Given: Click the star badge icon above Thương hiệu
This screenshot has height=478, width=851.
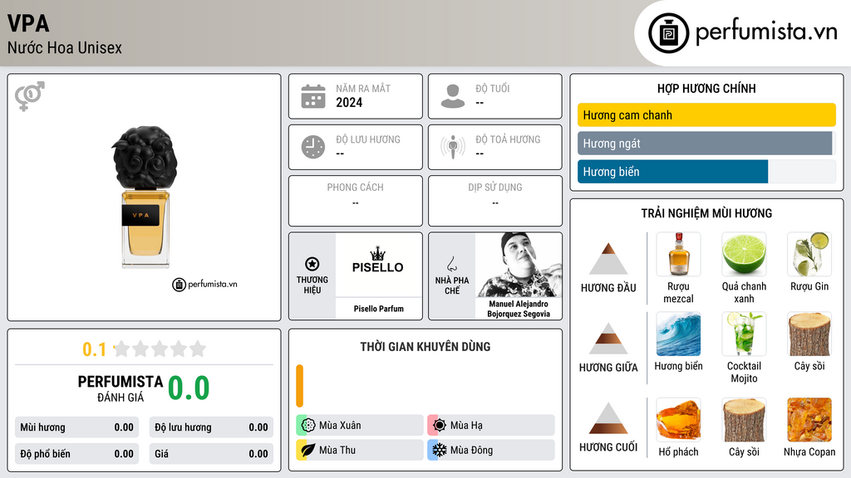Looking at the screenshot, I should (x=312, y=264).
